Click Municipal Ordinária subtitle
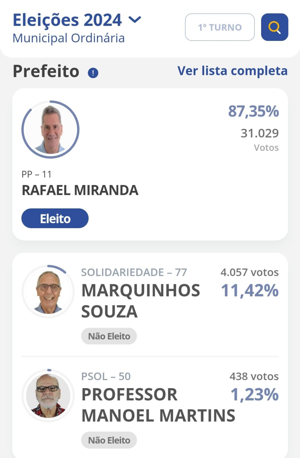Viewport: 300px width, 458px height. [x=69, y=38]
